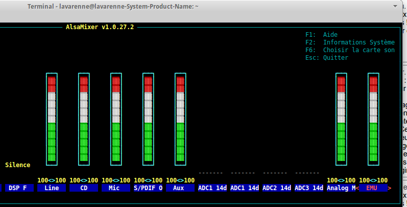
Task: Pick the S/PDIF O channel label
Action: click(x=148, y=188)
